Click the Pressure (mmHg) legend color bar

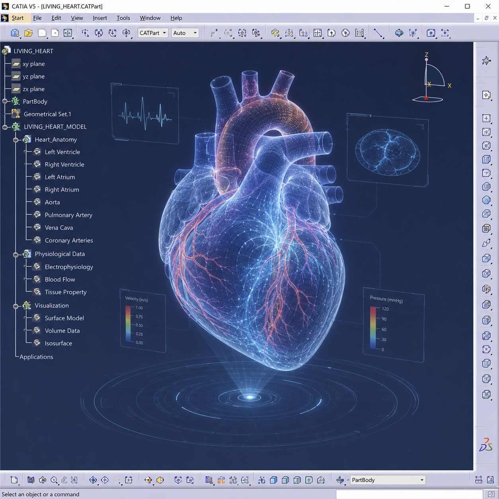point(373,328)
